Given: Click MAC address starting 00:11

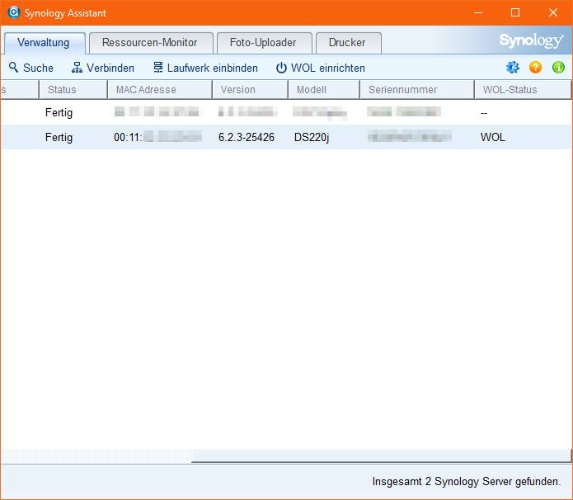Looking at the screenshot, I should [x=157, y=137].
